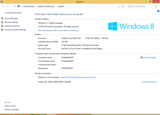Click Activate Windows
The width and height of the screenshot is (160, 115).
pyautogui.click(x=149, y=82)
